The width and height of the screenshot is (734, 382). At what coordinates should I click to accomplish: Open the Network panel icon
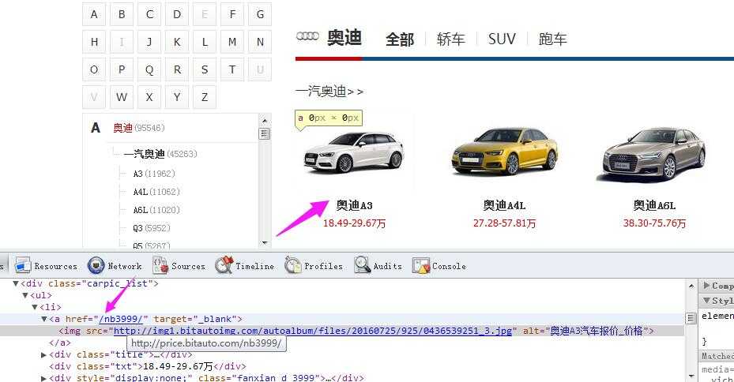96,265
